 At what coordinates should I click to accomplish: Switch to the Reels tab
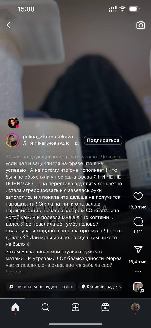pyautogui.click(x=106, y=307)
